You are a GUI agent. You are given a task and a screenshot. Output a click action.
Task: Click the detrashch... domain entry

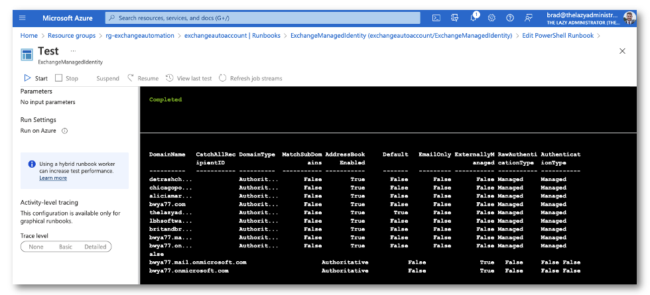(171, 180)
